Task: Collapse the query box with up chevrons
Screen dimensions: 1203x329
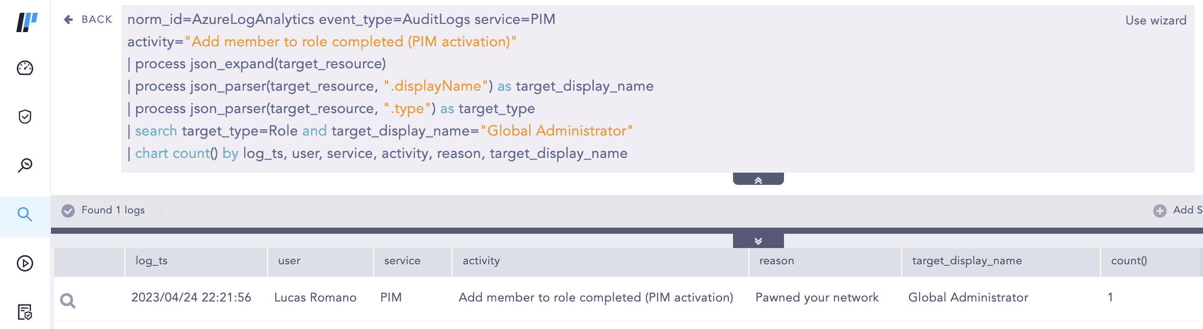Action: pyautogui.click(x=758, y=180)
